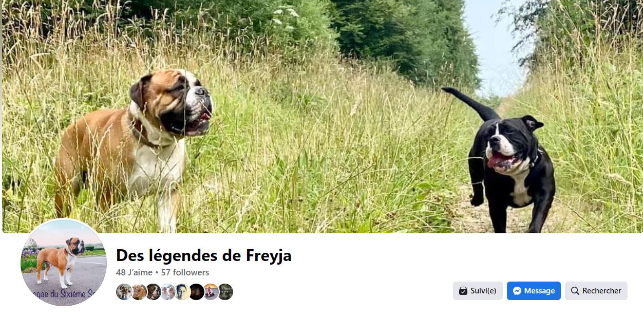Open the very dark follower avatar
The width and height of the screenshot is (643, 316).
pos(197,292)
